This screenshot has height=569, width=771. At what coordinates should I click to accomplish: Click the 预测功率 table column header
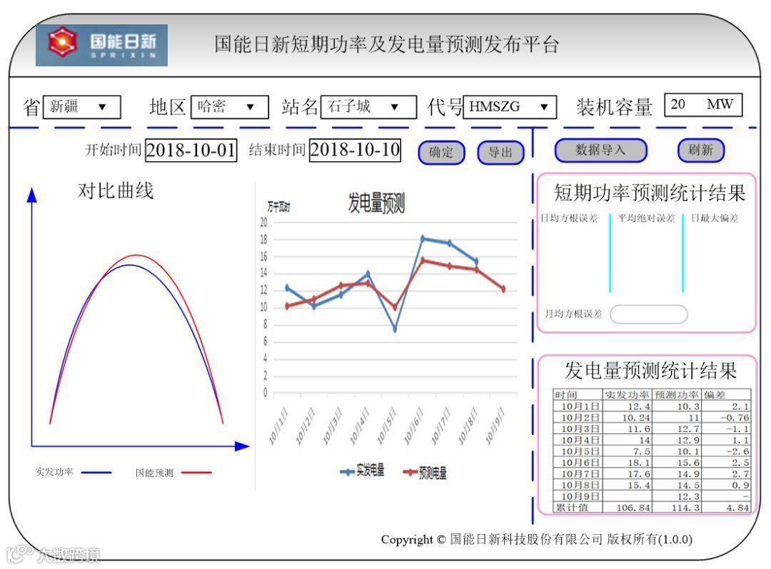click(677, 394)
